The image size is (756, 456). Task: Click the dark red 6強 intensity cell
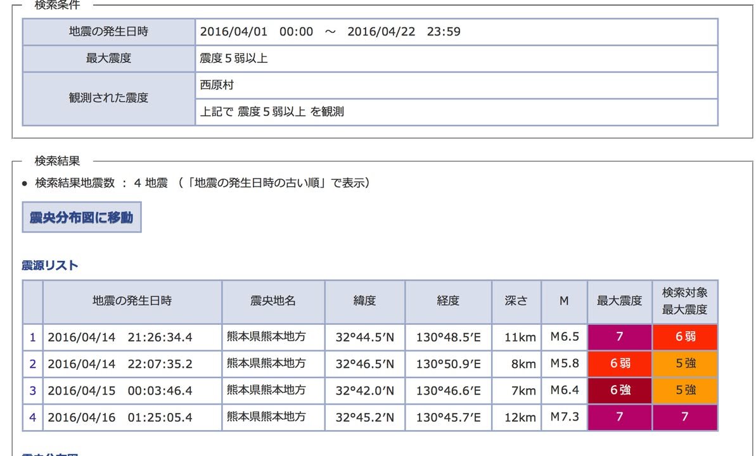619,391
